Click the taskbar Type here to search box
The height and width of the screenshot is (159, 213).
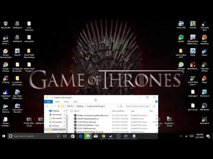point(34,136)
